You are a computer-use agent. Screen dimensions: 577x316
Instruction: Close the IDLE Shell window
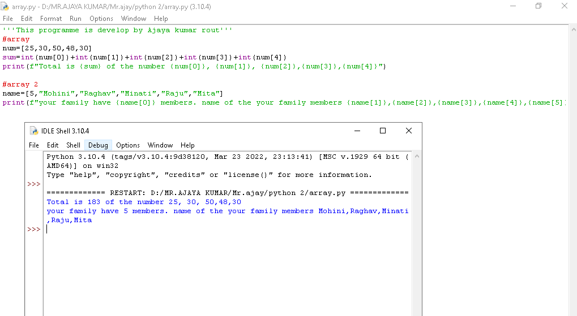pos(409,131)
